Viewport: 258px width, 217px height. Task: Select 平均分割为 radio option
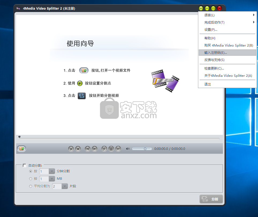(x=31, y=186)
